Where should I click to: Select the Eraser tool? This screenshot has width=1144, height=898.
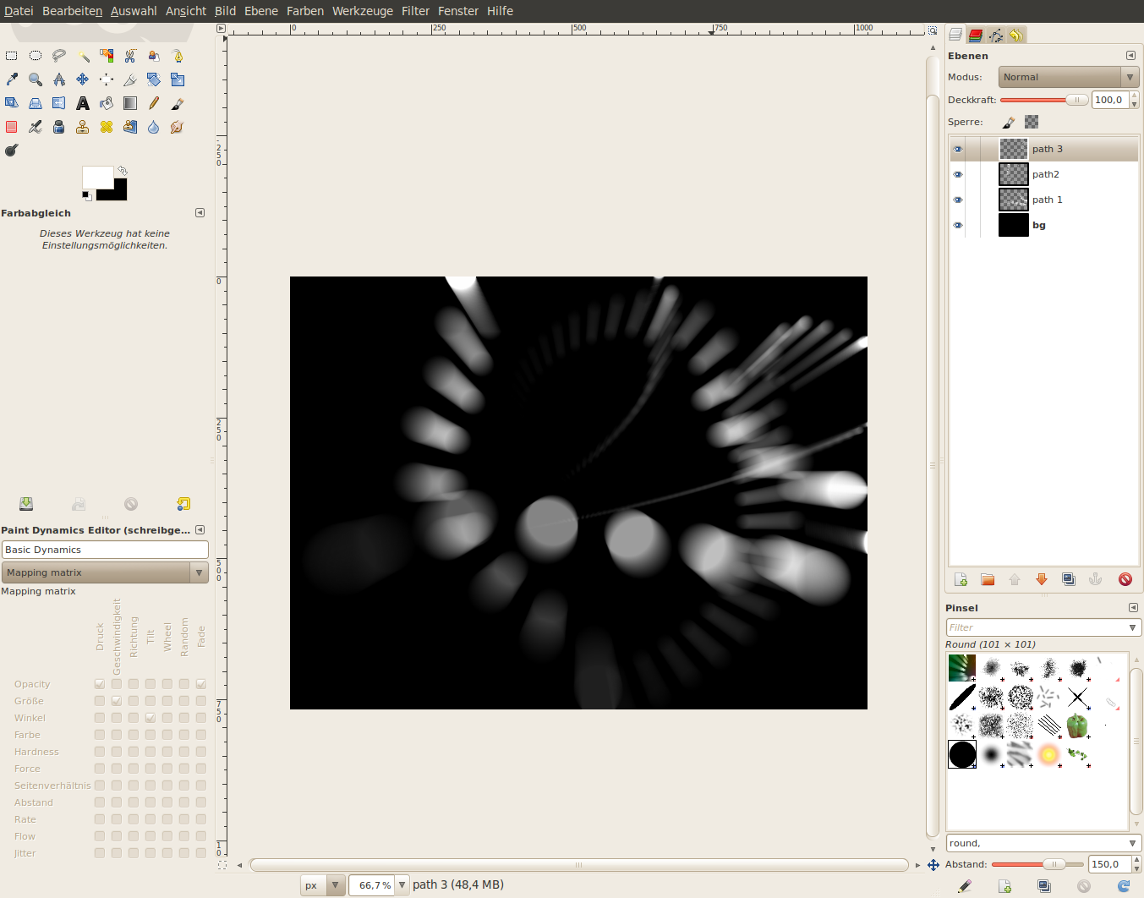pyautogui.click(x=12, y=127)
